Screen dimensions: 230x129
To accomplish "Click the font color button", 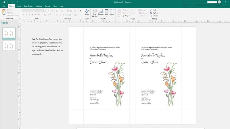I will point(51,15).
